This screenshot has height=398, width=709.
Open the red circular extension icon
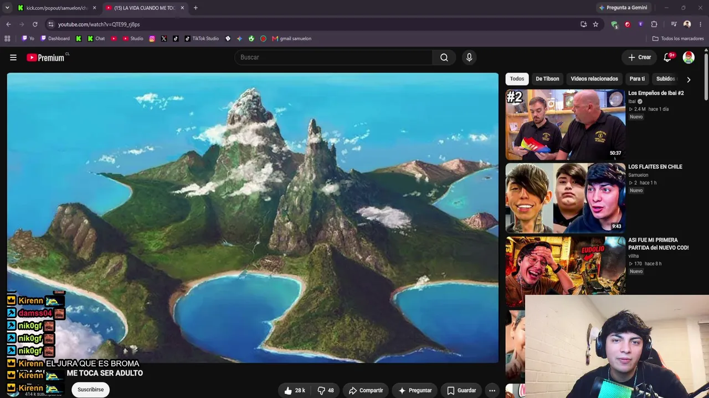pos(628,24)
